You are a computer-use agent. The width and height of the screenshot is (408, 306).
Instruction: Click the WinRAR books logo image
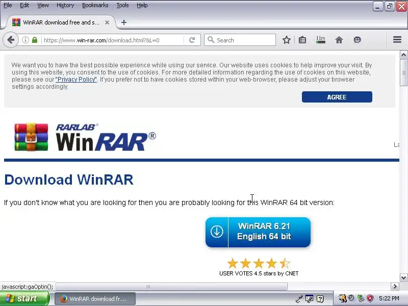tap(31, 137)
